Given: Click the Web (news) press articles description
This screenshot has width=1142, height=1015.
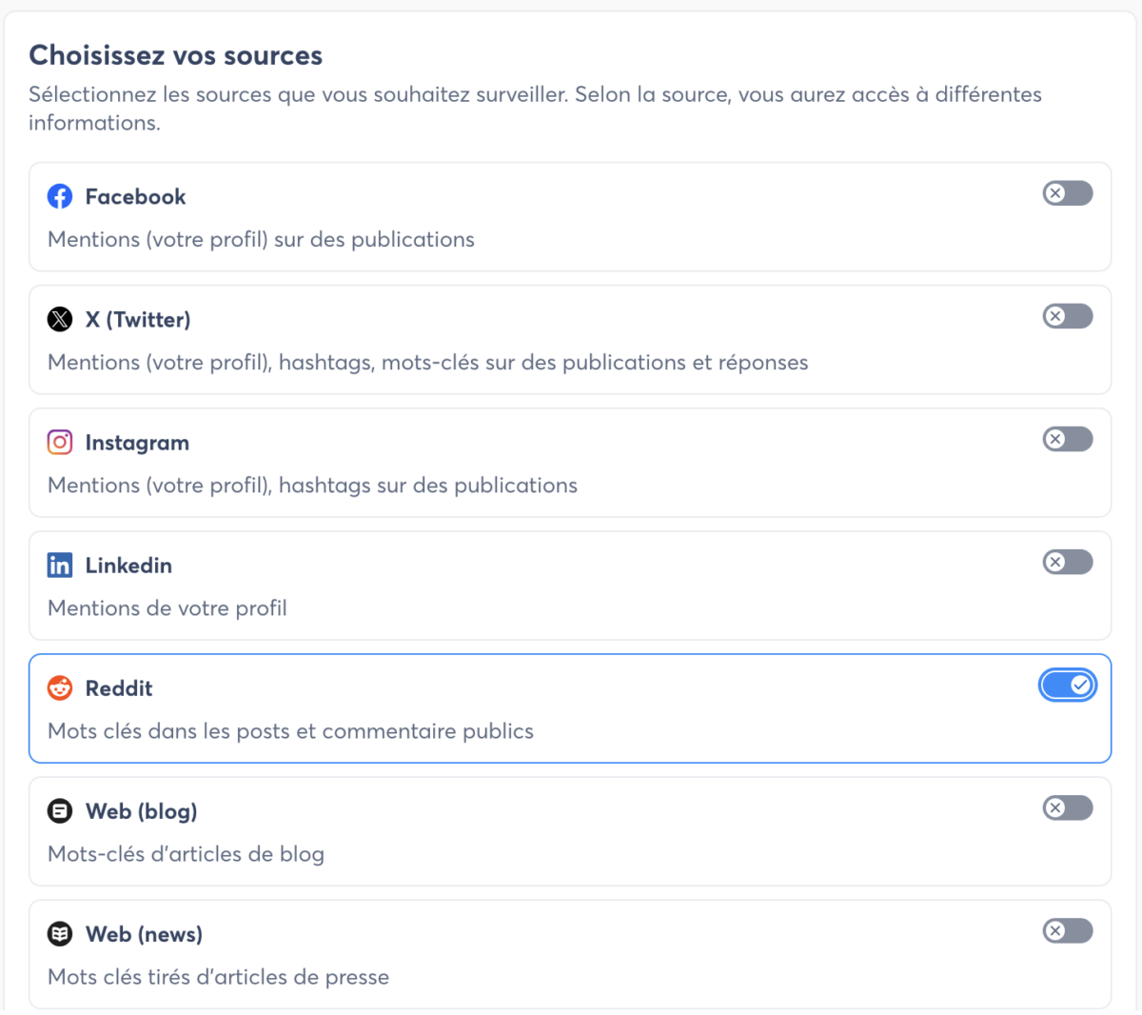Looking at the screenshot, I should (x=218, y=977).
